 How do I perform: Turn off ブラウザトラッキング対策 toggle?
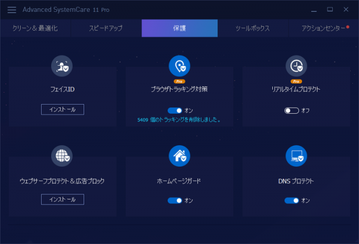[x=175, y=111]
